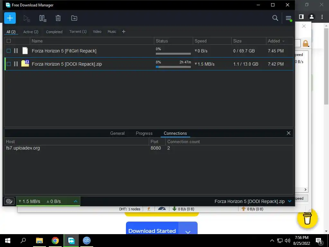329x247 pixels.
Task: Click the Start selected downloads icon
Action: (26, 18)
